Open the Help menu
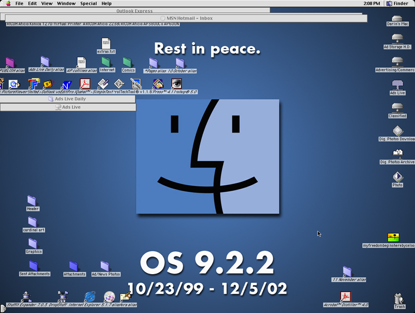415x313 pixels. point(106,4)
